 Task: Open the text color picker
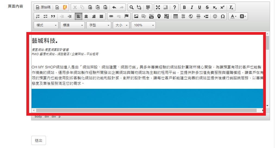pyautogui.click(x=233, y=16)
